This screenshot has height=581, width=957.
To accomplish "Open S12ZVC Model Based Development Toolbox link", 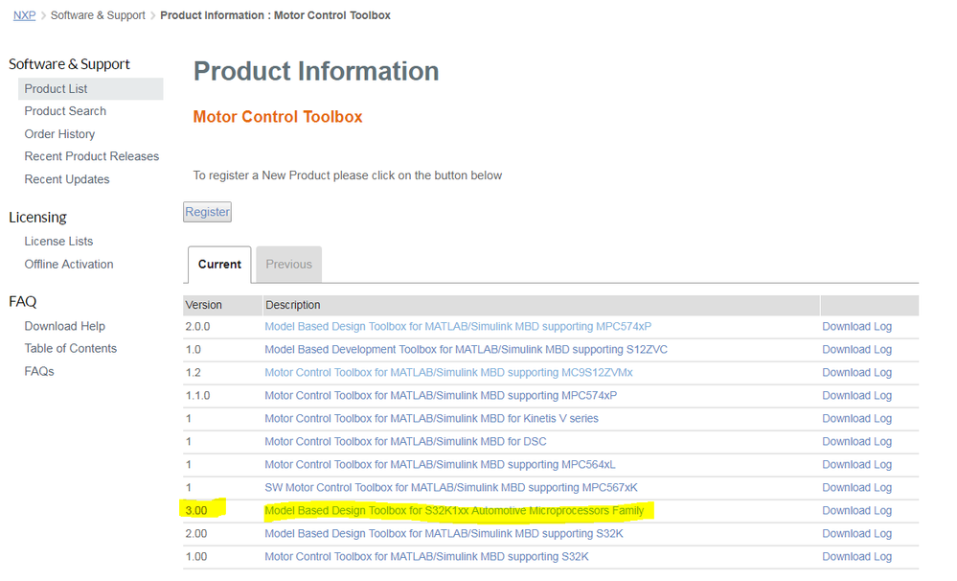I will [x=466, y=349].
